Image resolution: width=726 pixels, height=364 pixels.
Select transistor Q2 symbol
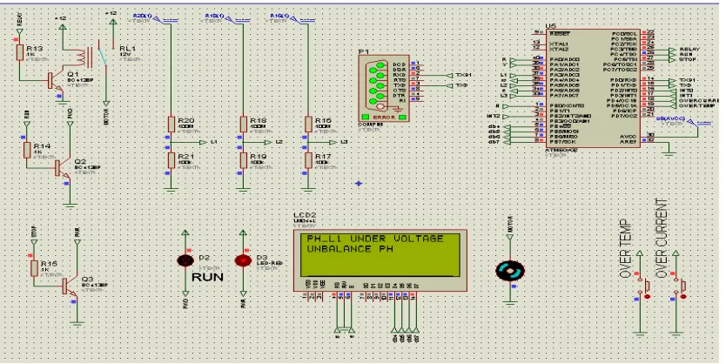(62, 169)
